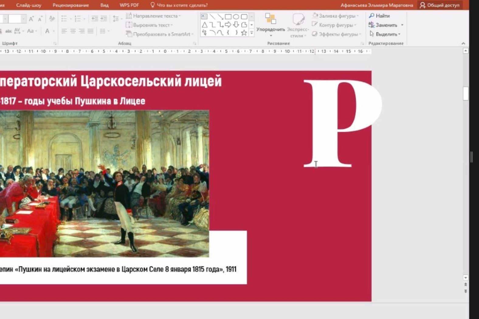Screen dimensions: 479x319
Task: Pick the right arrow block shape
Action: coord(228,25)
